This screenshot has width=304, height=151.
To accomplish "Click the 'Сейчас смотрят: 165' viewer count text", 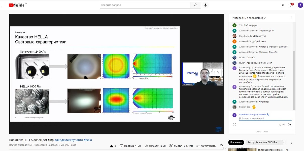I will click(x=21, y=145).
